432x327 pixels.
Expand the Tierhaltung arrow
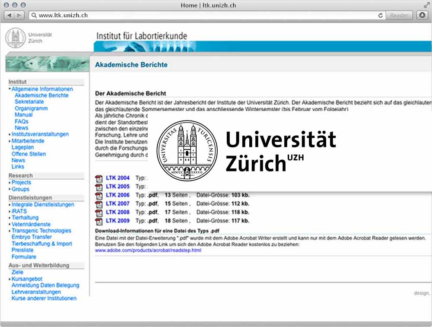pyautogui.click(x=10, y=218)
